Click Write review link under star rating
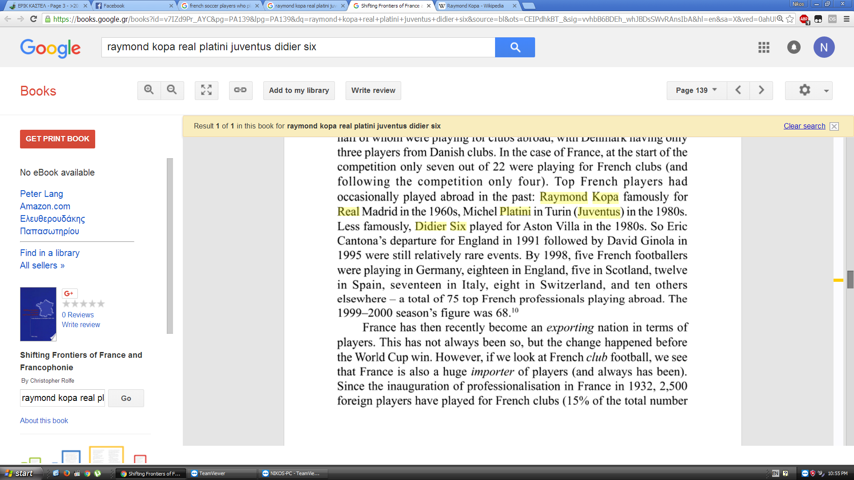This screenshot has height=480, width=854. (81, 324)
